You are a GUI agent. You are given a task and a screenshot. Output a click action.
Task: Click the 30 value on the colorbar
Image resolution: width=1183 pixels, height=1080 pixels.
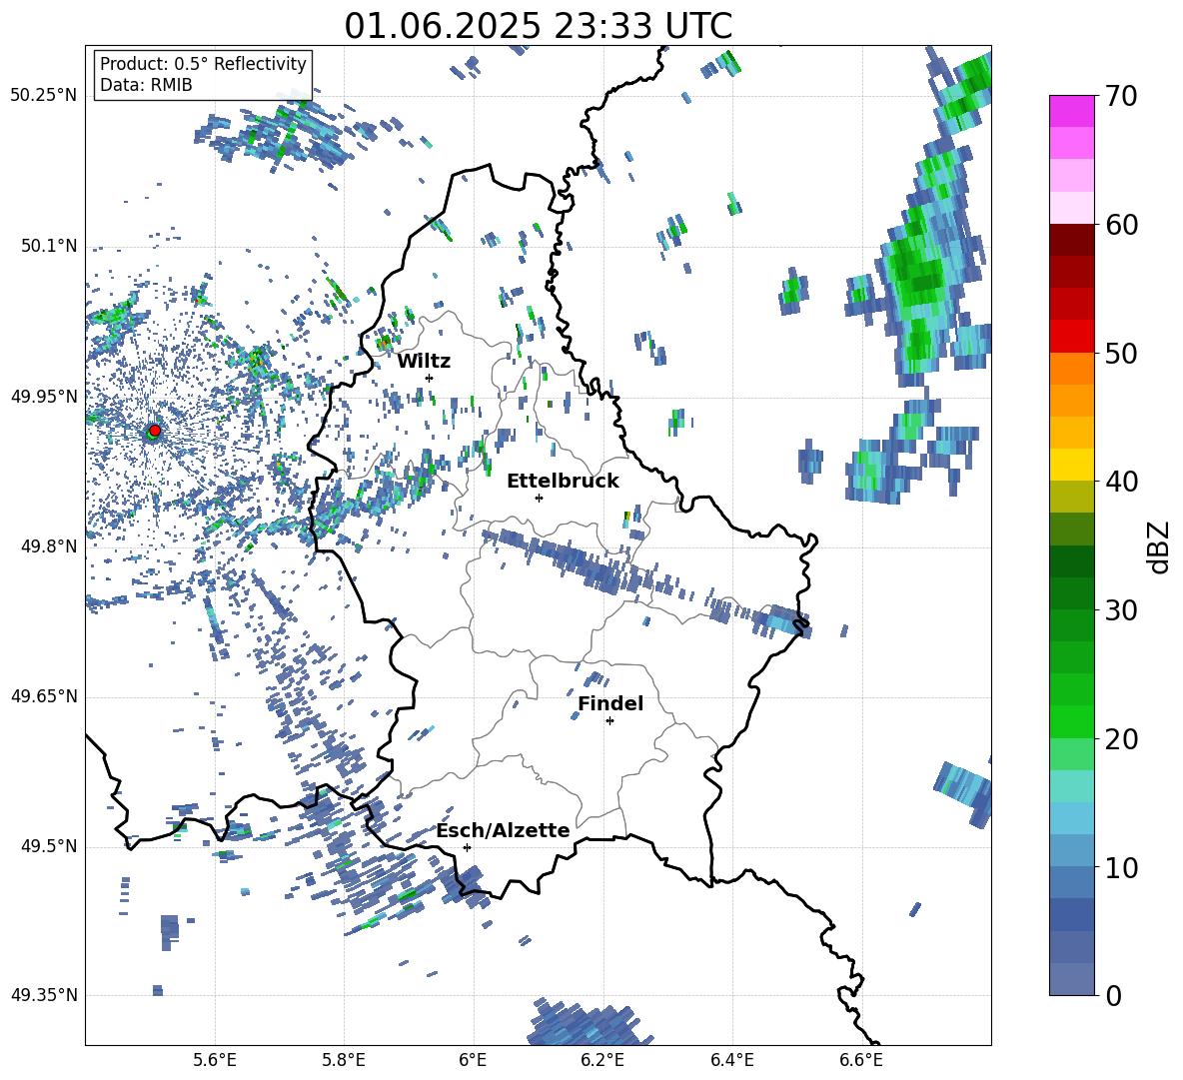point(1121,610)
